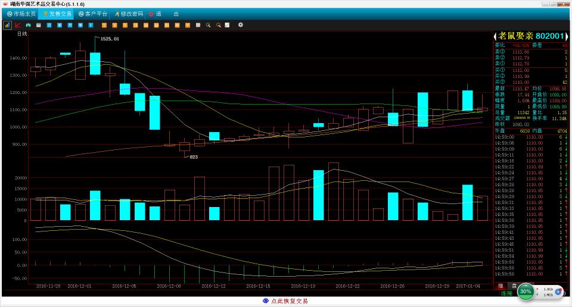Click the hollow candle bottoming at 823
The height and width of the screenshot is (307, 572).
(x=185, y=146)
